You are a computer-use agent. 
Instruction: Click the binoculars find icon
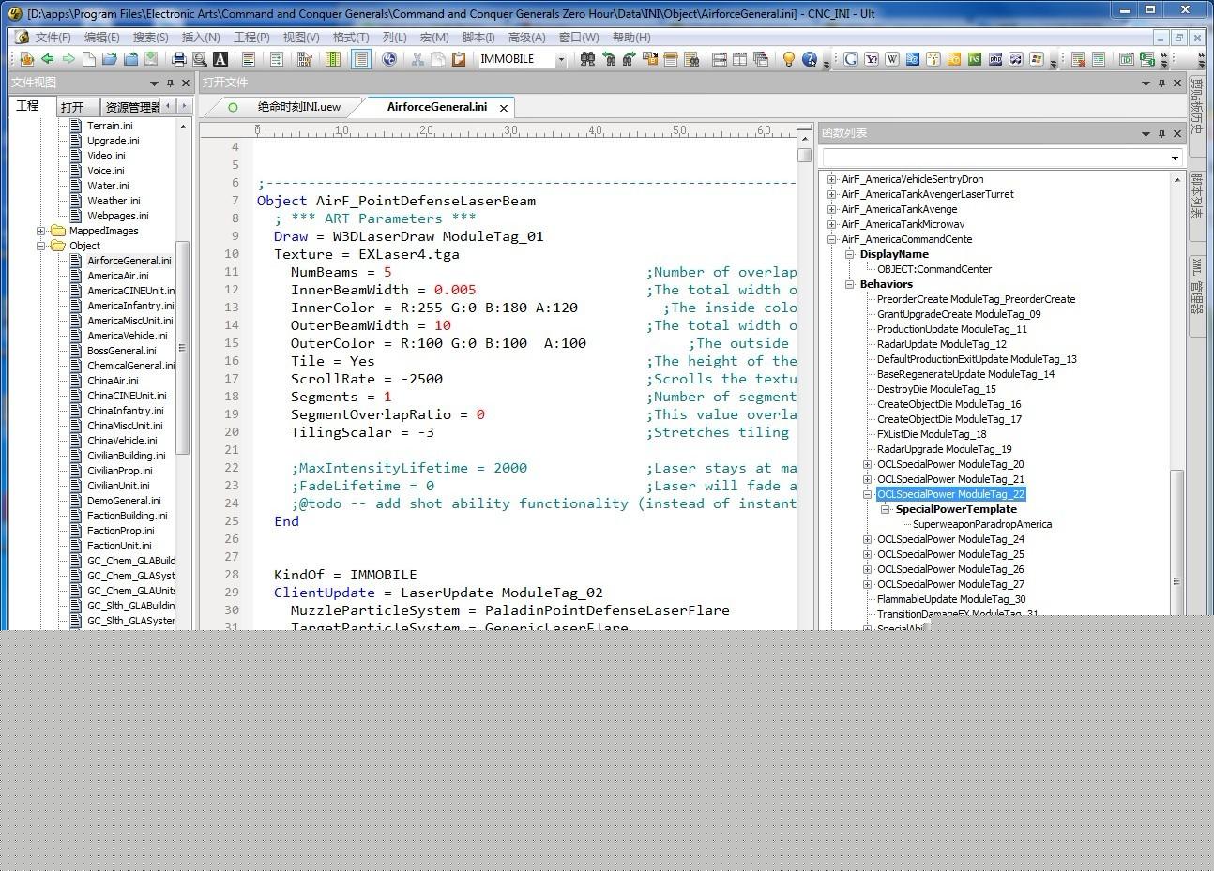tap(587, 59)
